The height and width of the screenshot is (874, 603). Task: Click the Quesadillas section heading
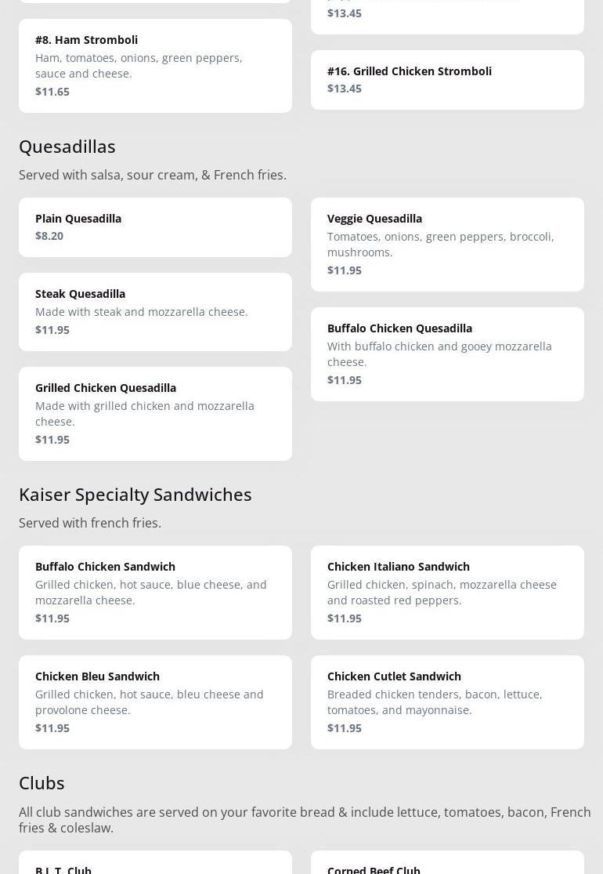[67, 146]
